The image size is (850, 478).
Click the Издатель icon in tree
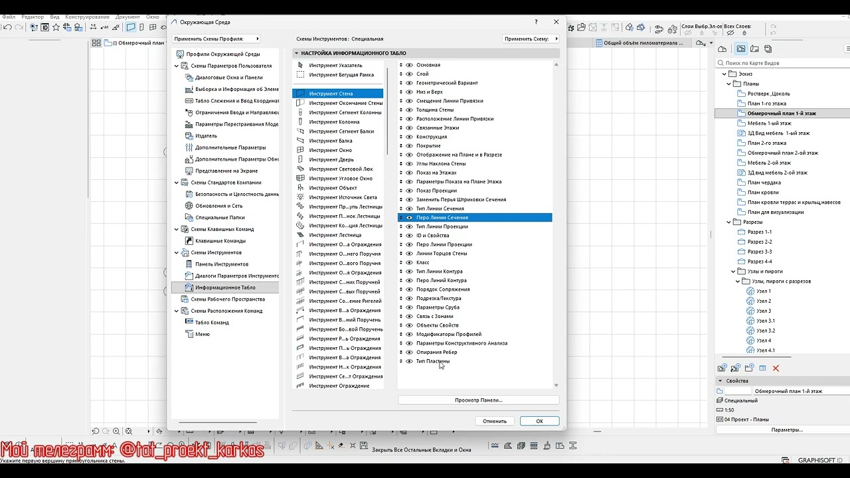tap(189, 136)
